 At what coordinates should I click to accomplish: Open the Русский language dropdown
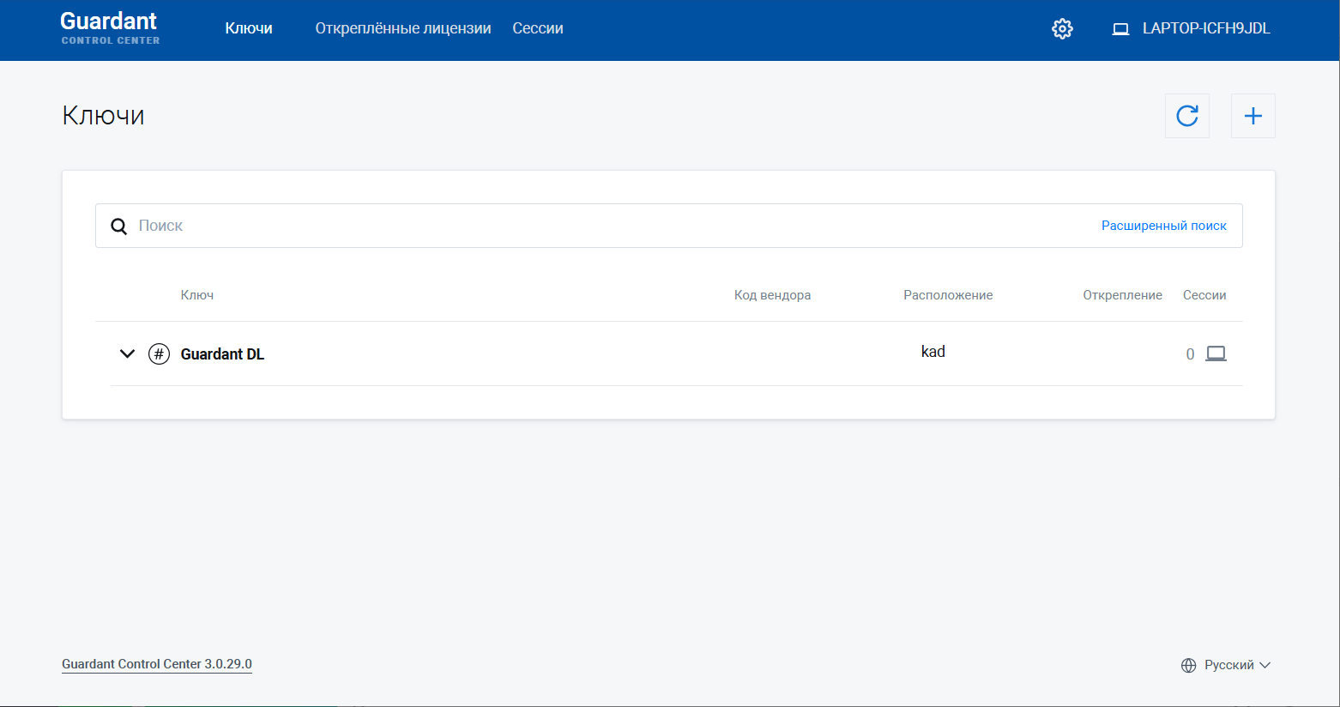(1228, 665)
